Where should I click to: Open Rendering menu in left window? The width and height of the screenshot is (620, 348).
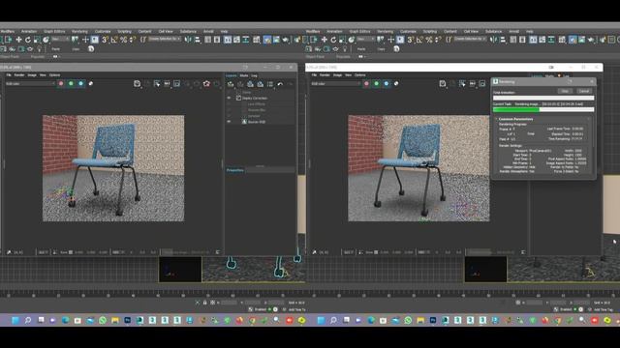coord(79,31)
